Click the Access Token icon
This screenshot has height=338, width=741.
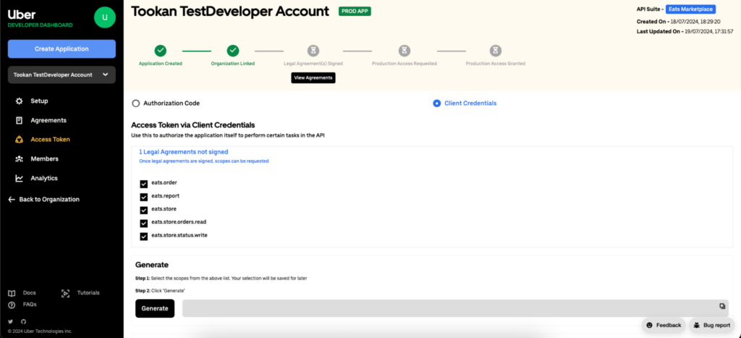coord(19,140)
